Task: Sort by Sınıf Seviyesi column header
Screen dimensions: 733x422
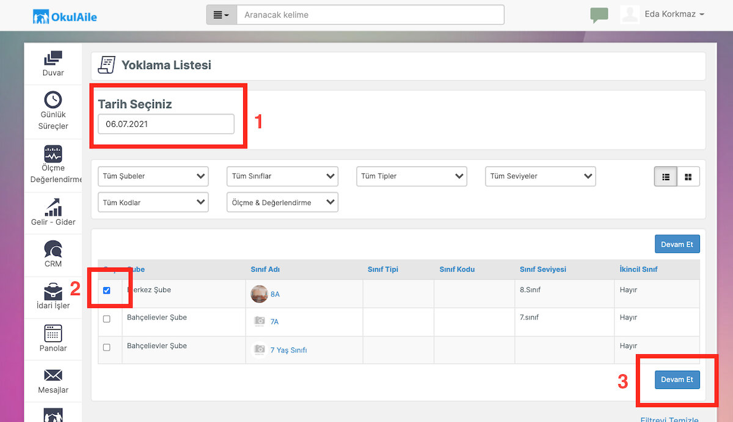Action: tap(543, 269)
